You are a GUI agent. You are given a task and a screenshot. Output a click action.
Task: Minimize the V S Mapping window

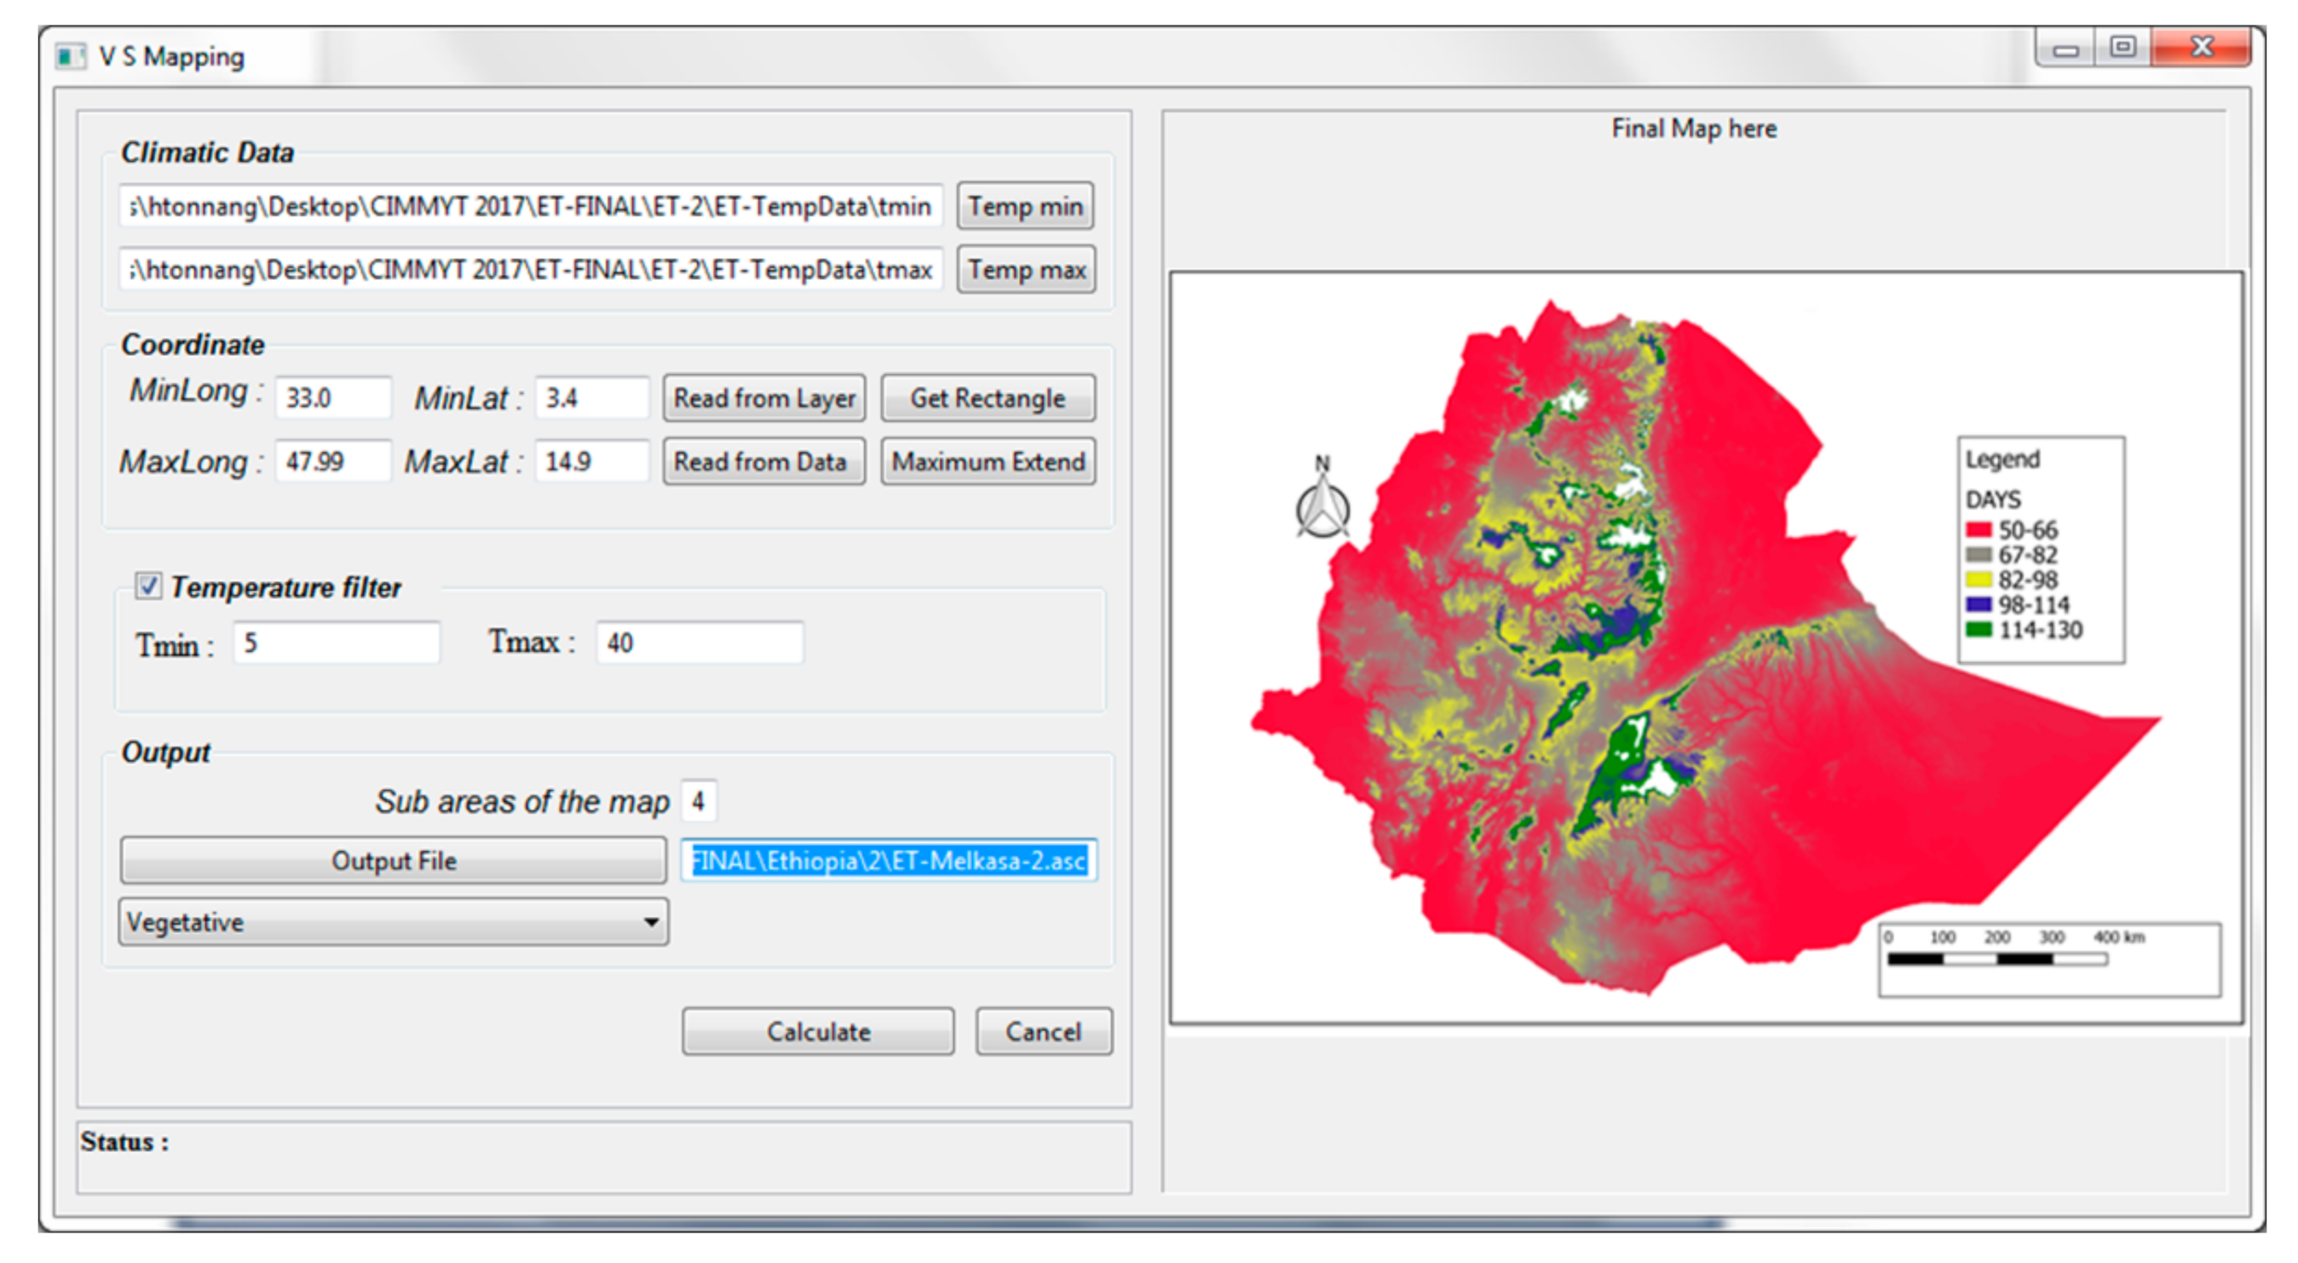(x=2065, y=49)
